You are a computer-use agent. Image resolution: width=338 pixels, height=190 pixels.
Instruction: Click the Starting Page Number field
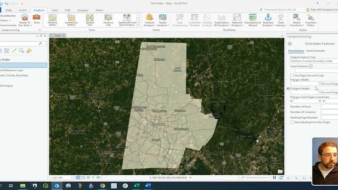[x=330, y=118]
